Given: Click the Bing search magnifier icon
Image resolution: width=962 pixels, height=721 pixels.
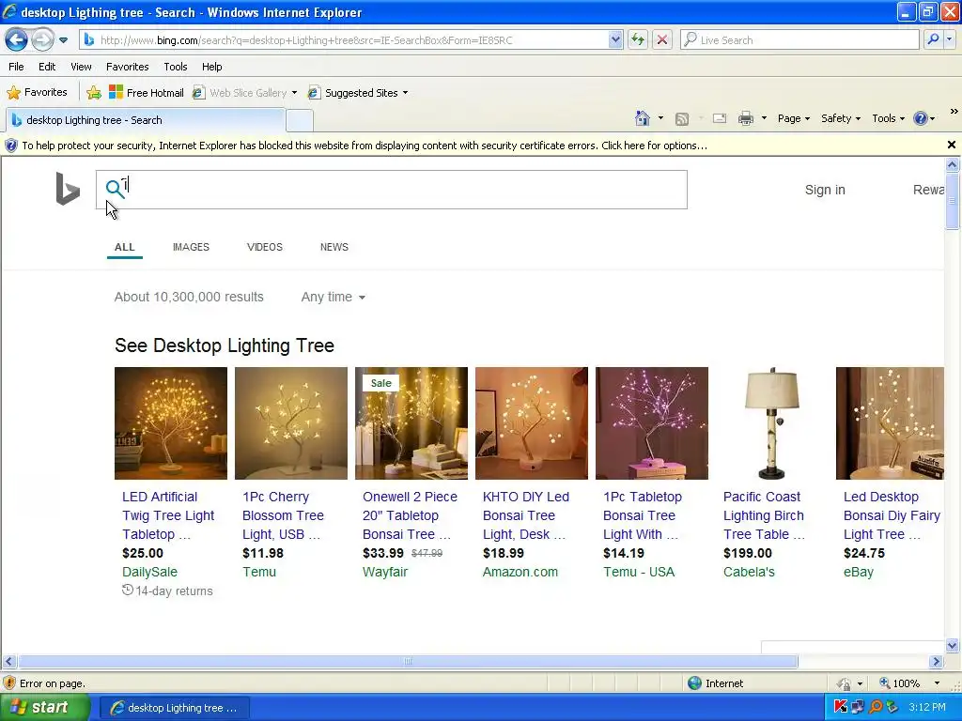Looking at the screenshot, I should coord(115,189).
